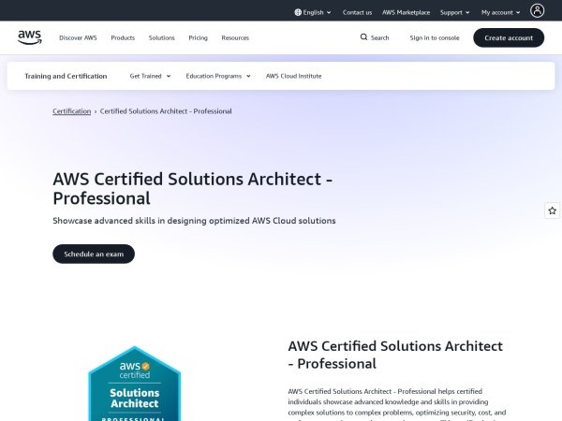This screenshot has height=421, width=562.
Task: Expand the Education Programs menu
Action: point(218,76)
